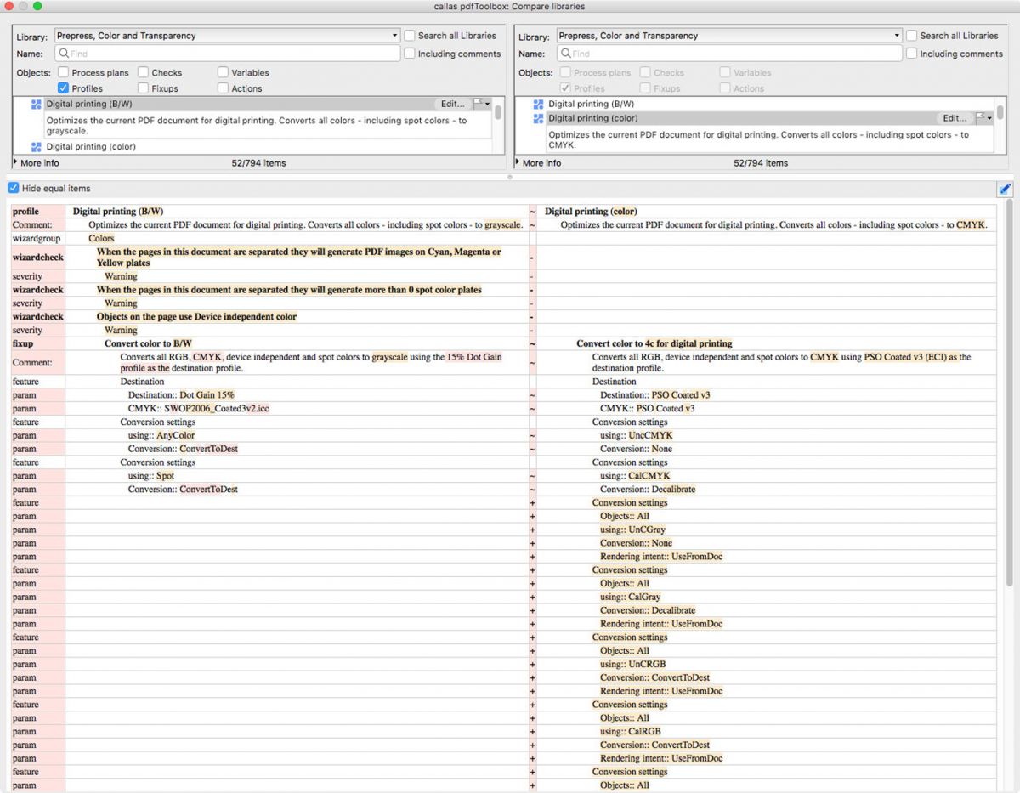
Task: Click the magnifier icon in right Name search field
Action: pyautogui.click(x=565, y=54)
